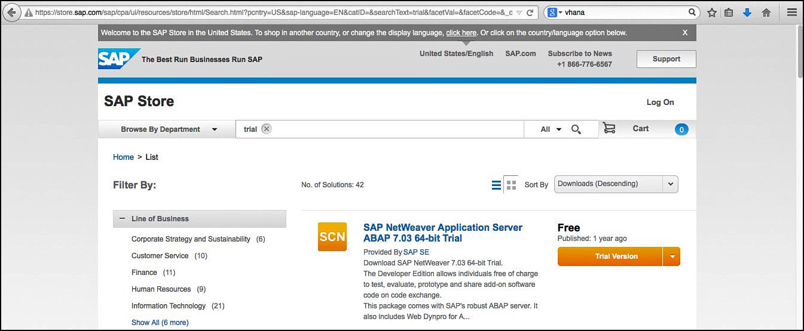Screen dimensions: 804x331
Task: Bookmark this page with the star icon
Action: [712, 13]
